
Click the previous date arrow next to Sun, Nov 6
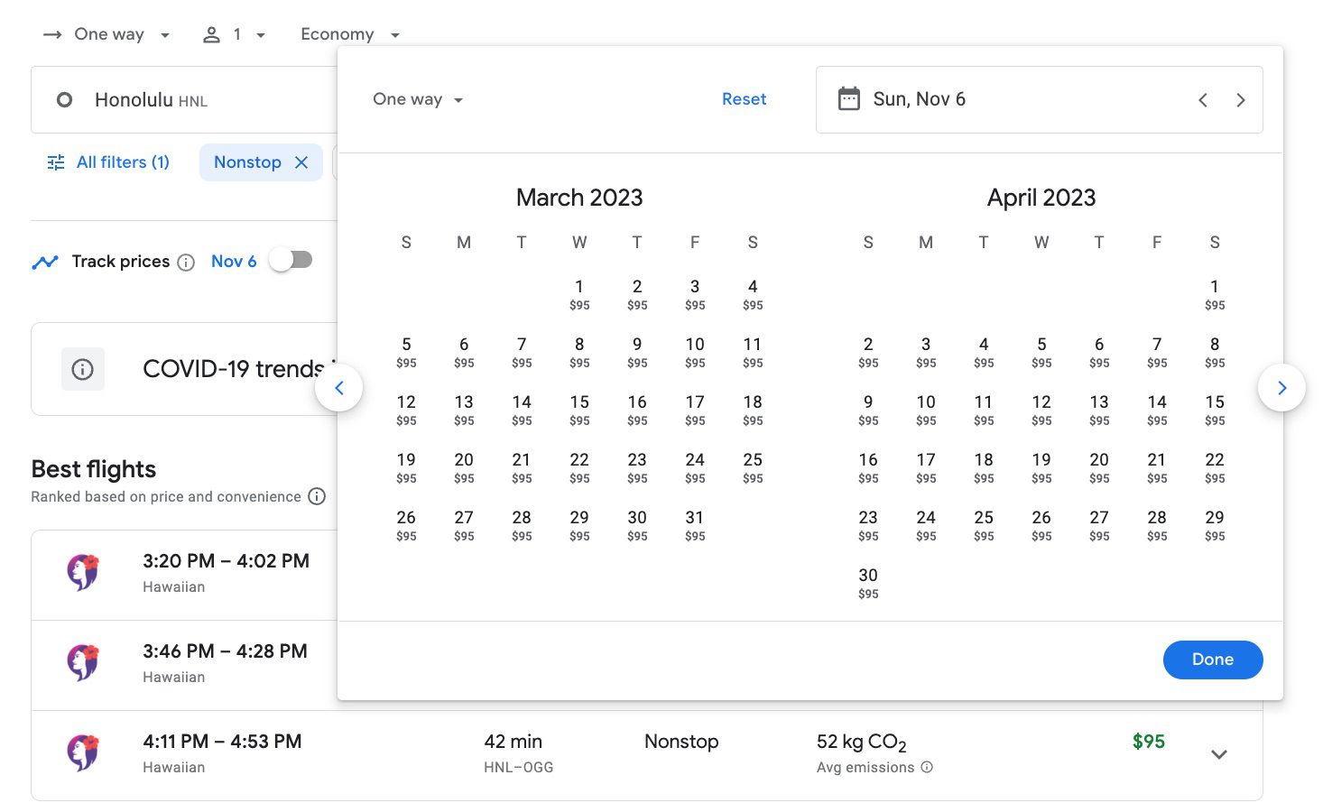point(1202,100)
